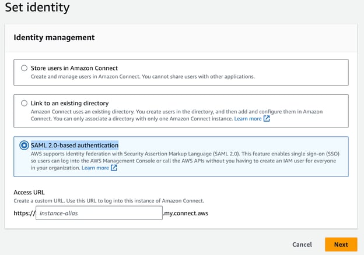Click the 'Amazon Connect uses an existing directory' description
Image resolution: width=364 pixels, height=255 pixels.
click(x=177, y=115)
